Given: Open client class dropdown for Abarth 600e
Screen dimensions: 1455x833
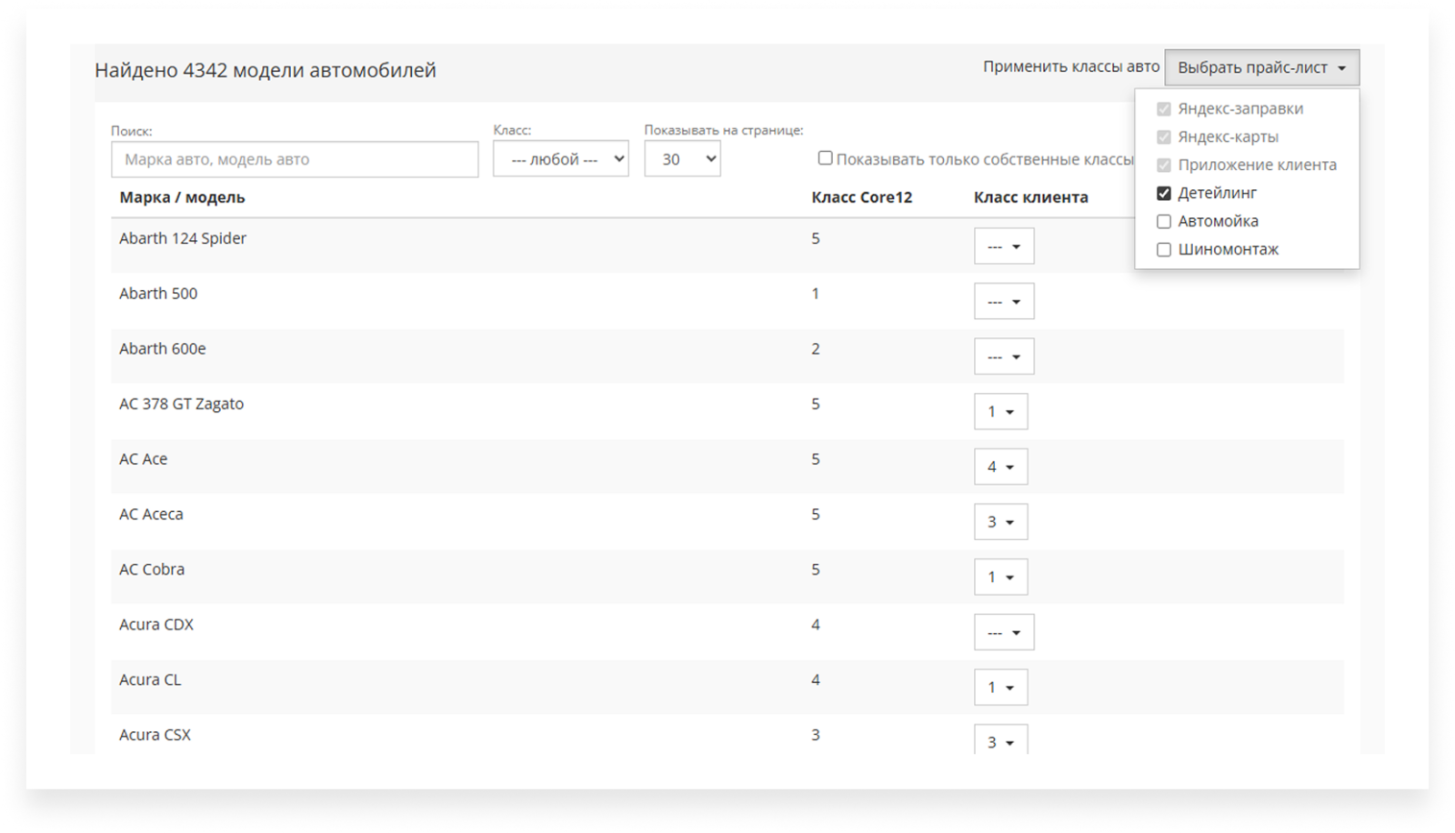Looking at the screenshot, I should (1003, 356).
